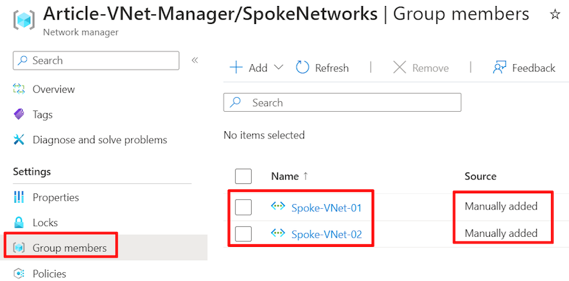Go to the Tags page
Viewport: 569px width, 281px height.
pos(42,114)
